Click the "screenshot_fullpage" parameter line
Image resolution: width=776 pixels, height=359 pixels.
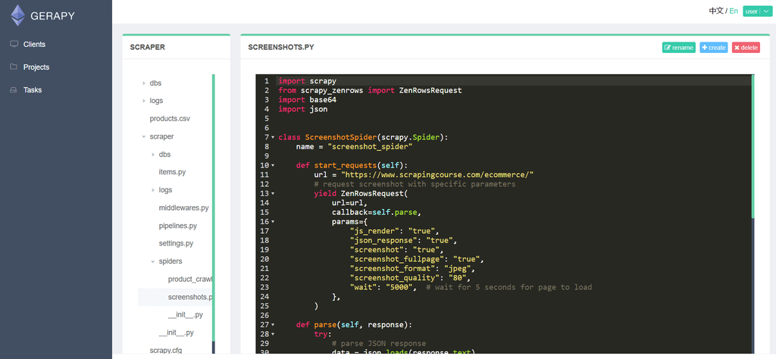417,259
